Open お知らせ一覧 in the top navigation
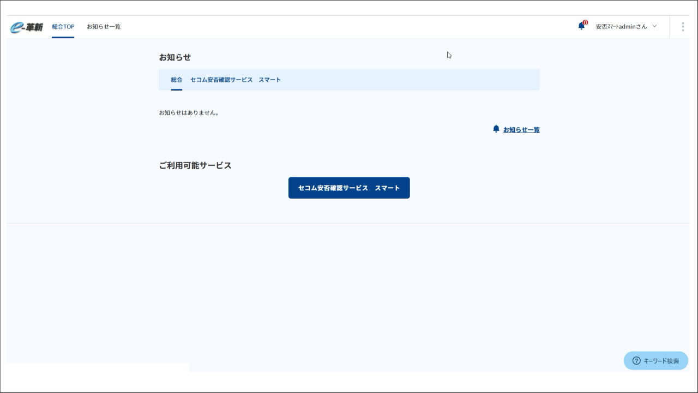Screen dimensions: 698x393 pos(104,27)
